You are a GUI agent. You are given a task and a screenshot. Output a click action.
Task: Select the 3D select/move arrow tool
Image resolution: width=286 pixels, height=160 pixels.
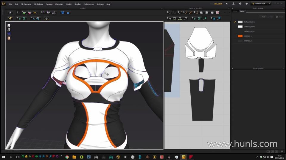(18, 12)
